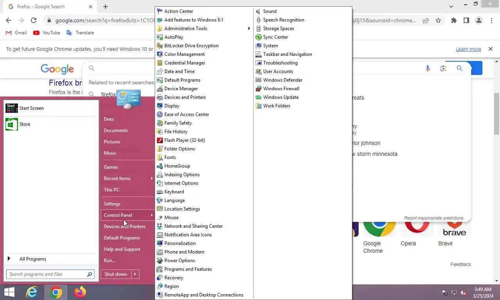500x300 pixels.
Task: Launch Firefox from the taskbar
Action: pyautogui.click(x=80, y=292)
